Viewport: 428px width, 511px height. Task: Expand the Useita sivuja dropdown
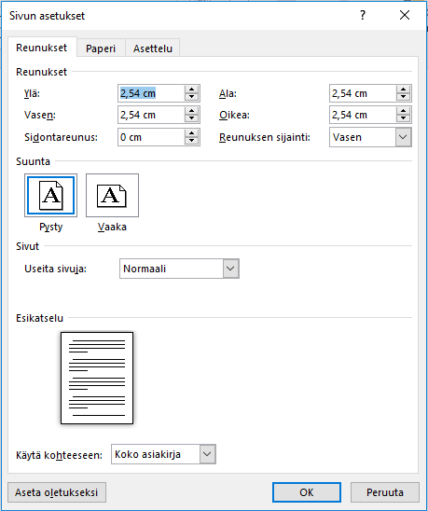point(231,269)
